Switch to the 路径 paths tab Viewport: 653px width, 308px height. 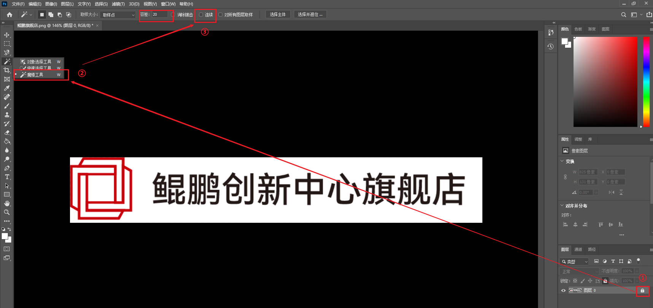click(x=592, y=249)
